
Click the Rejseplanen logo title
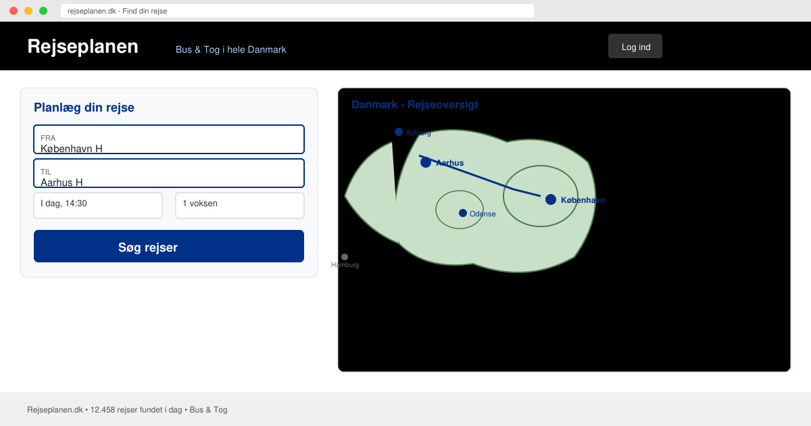tap(82, 46)
